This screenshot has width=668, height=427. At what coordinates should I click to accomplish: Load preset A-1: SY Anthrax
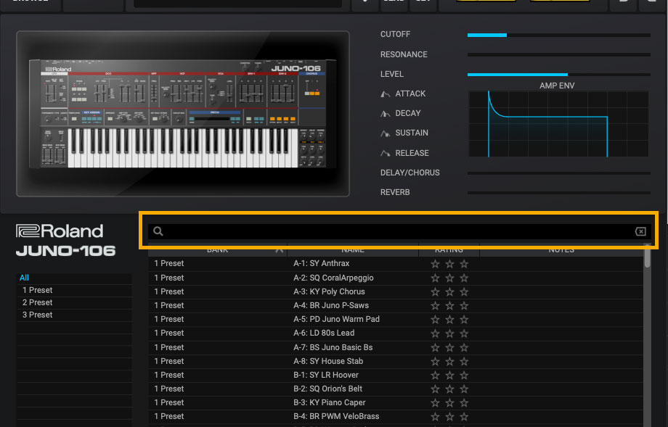coord(321,263)
